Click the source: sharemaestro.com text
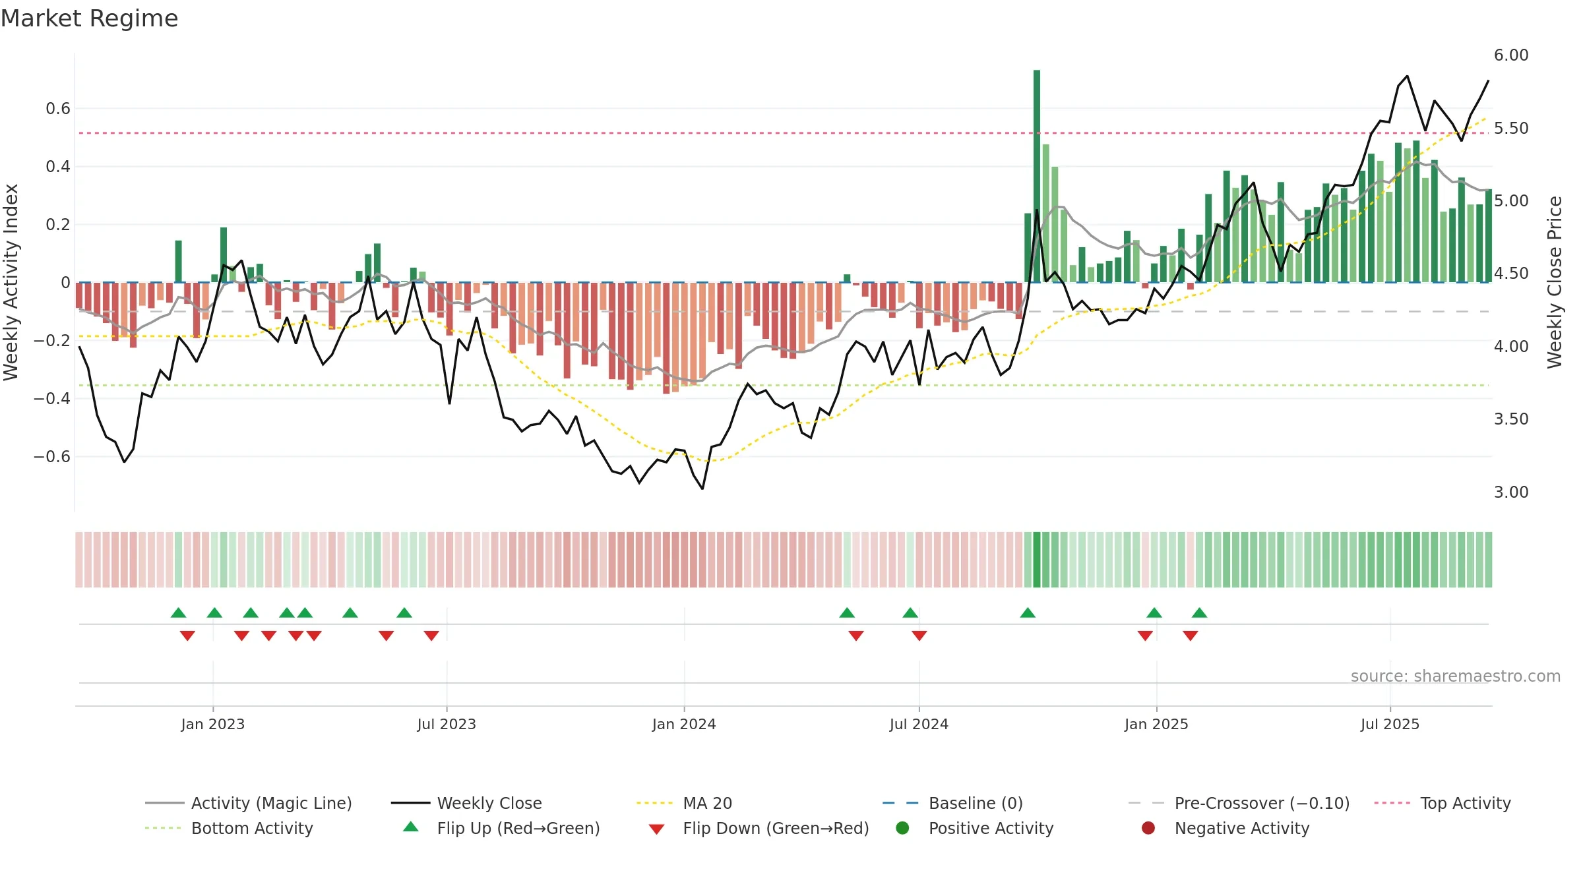The height and width of the screenshot is (890, 1583). [x=1456, y=676]
